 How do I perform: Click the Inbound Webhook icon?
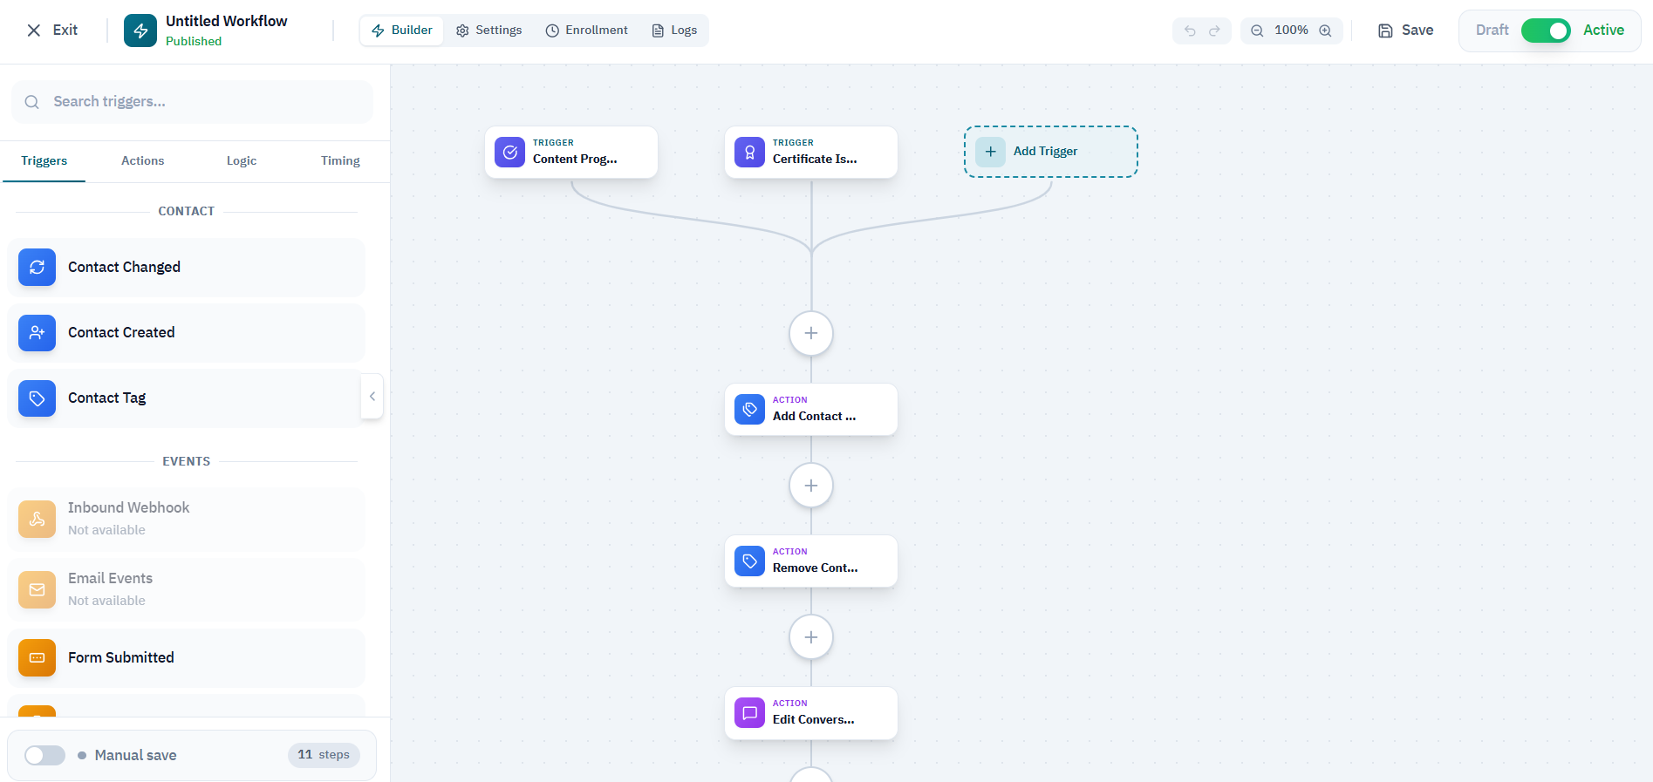37,520
